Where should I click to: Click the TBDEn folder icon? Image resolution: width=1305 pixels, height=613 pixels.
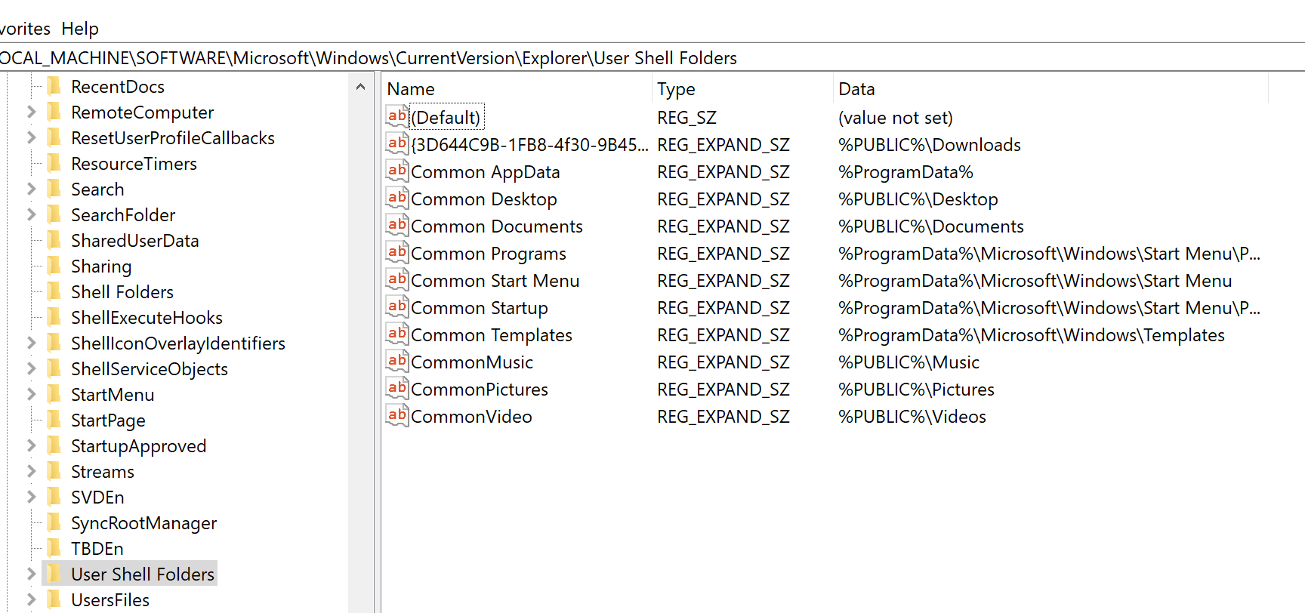click(54, 548)
